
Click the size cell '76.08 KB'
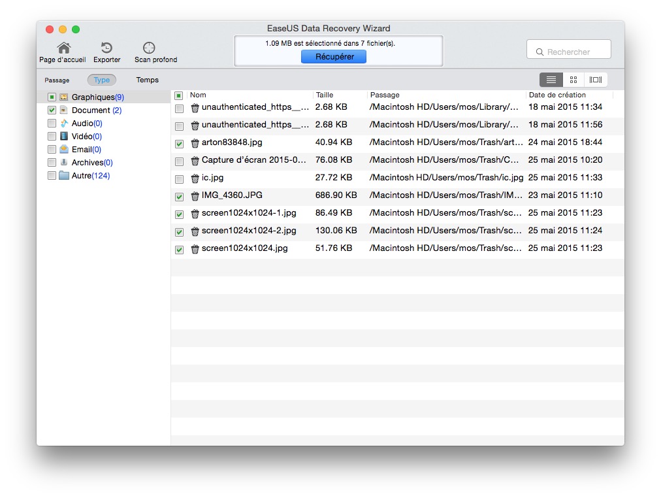334,160
